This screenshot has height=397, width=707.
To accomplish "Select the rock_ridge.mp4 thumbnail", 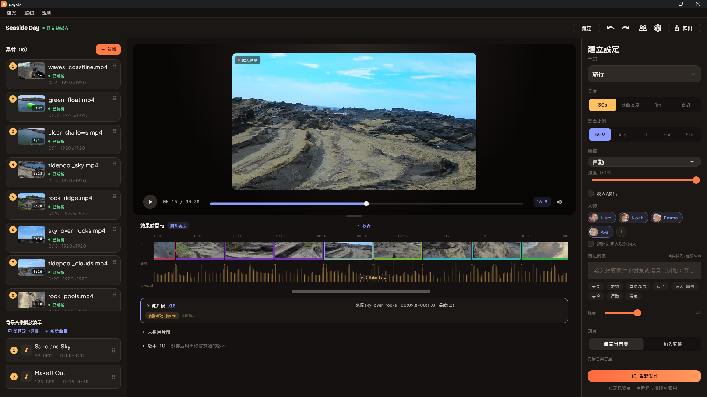I will [32, 202].
